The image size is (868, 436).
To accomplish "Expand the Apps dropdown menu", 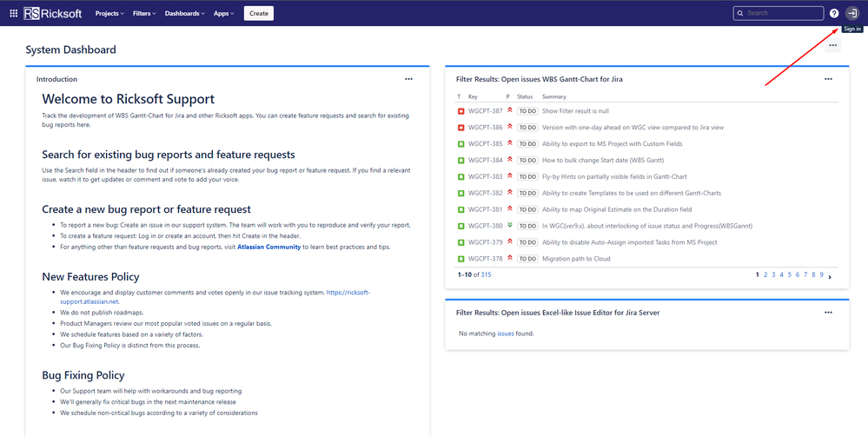I will 224,13.
